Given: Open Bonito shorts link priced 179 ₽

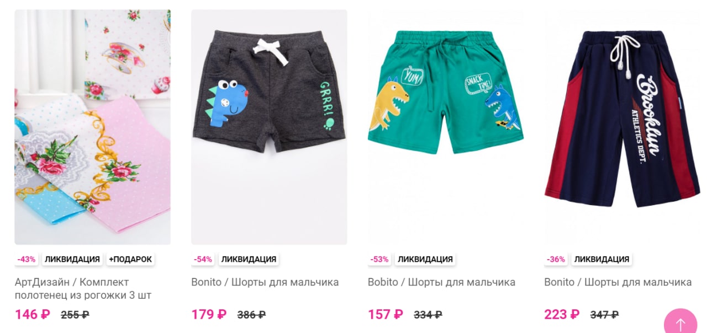Looking at the screenshot, I should (265, 282).
